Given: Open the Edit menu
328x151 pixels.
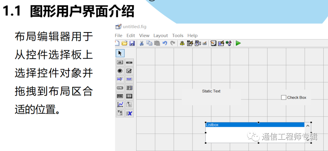Looking at the screenshot, I should pyautogui.click(x=131, y=36).
